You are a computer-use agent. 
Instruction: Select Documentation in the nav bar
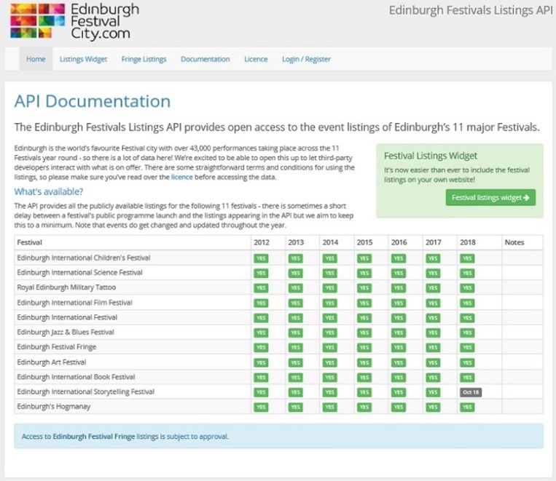tap(205, 59)
